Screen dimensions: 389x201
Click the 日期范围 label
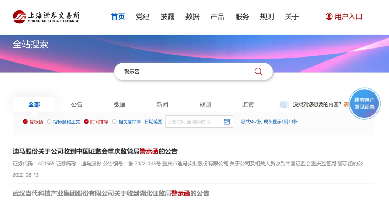click(153, 122)
